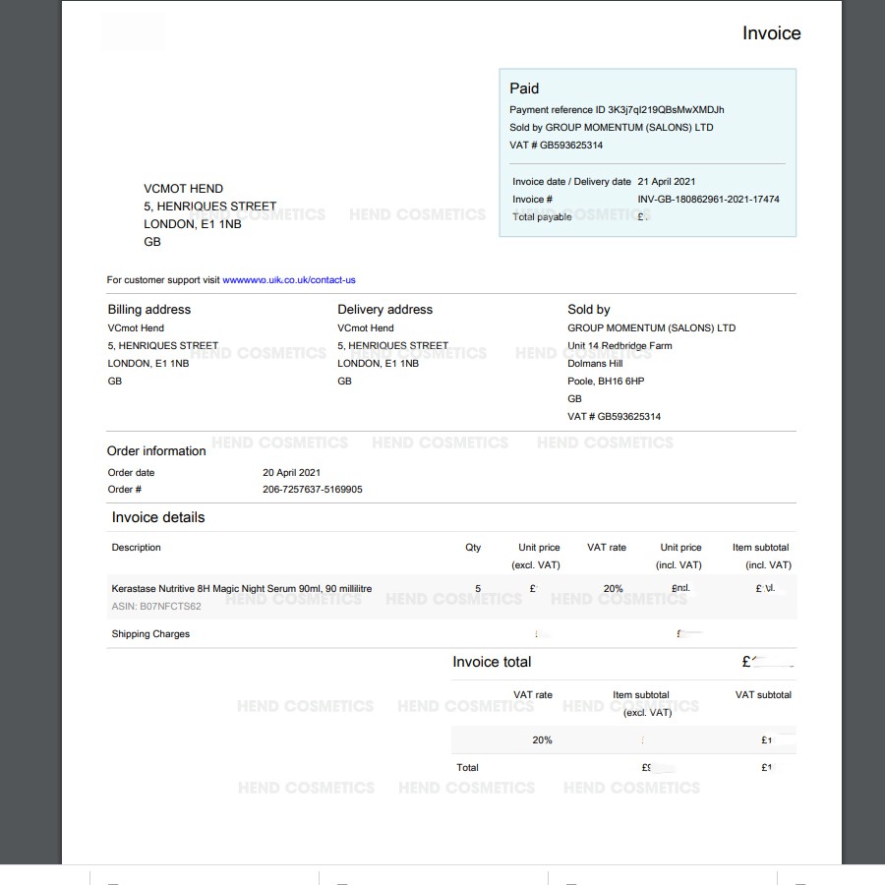
Task: Click the "Item subtotal (excl. VAT)" summary header
Action: (642, 703)
